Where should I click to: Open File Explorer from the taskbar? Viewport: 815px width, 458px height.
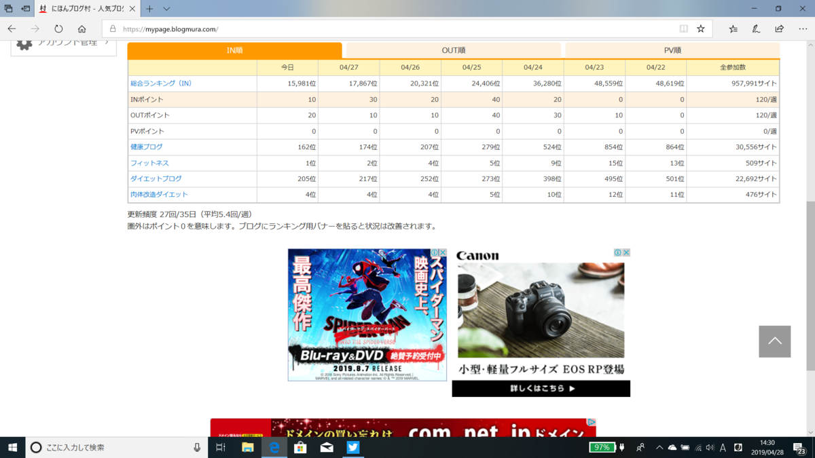coord(248,447)
